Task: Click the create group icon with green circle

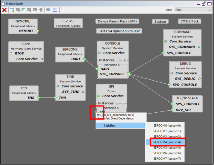Action: point(12,10)
